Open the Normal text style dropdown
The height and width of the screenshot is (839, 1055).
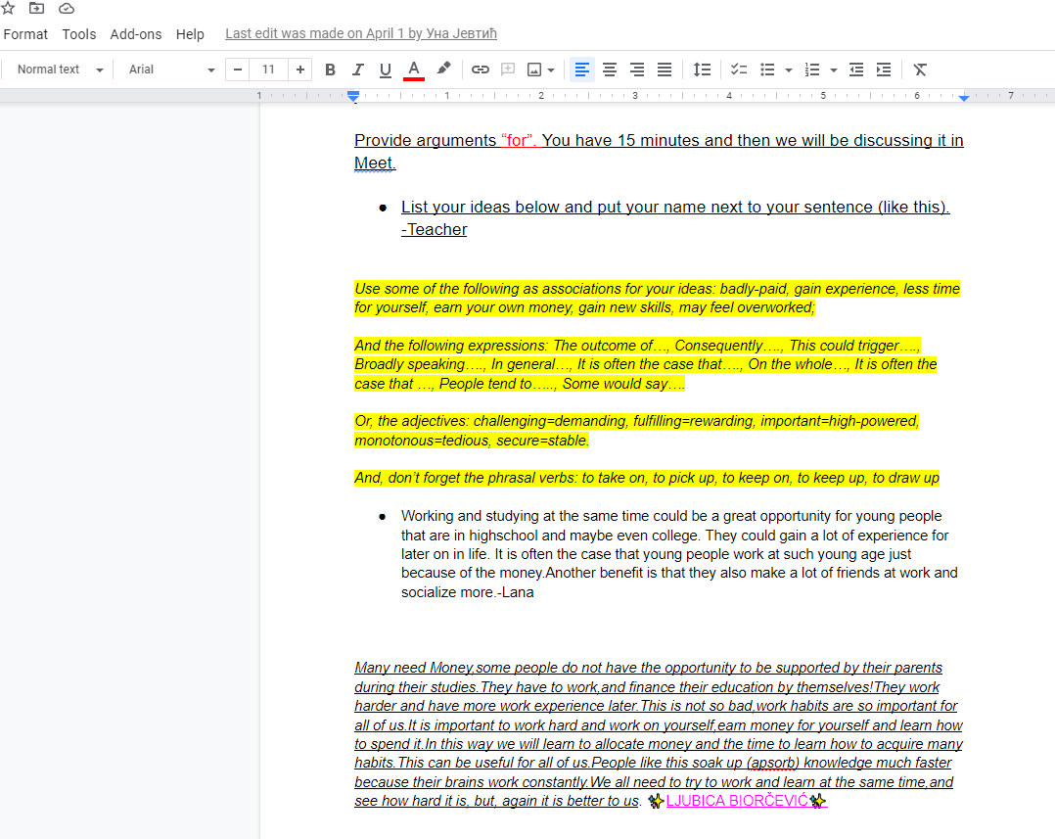point(60,70)
